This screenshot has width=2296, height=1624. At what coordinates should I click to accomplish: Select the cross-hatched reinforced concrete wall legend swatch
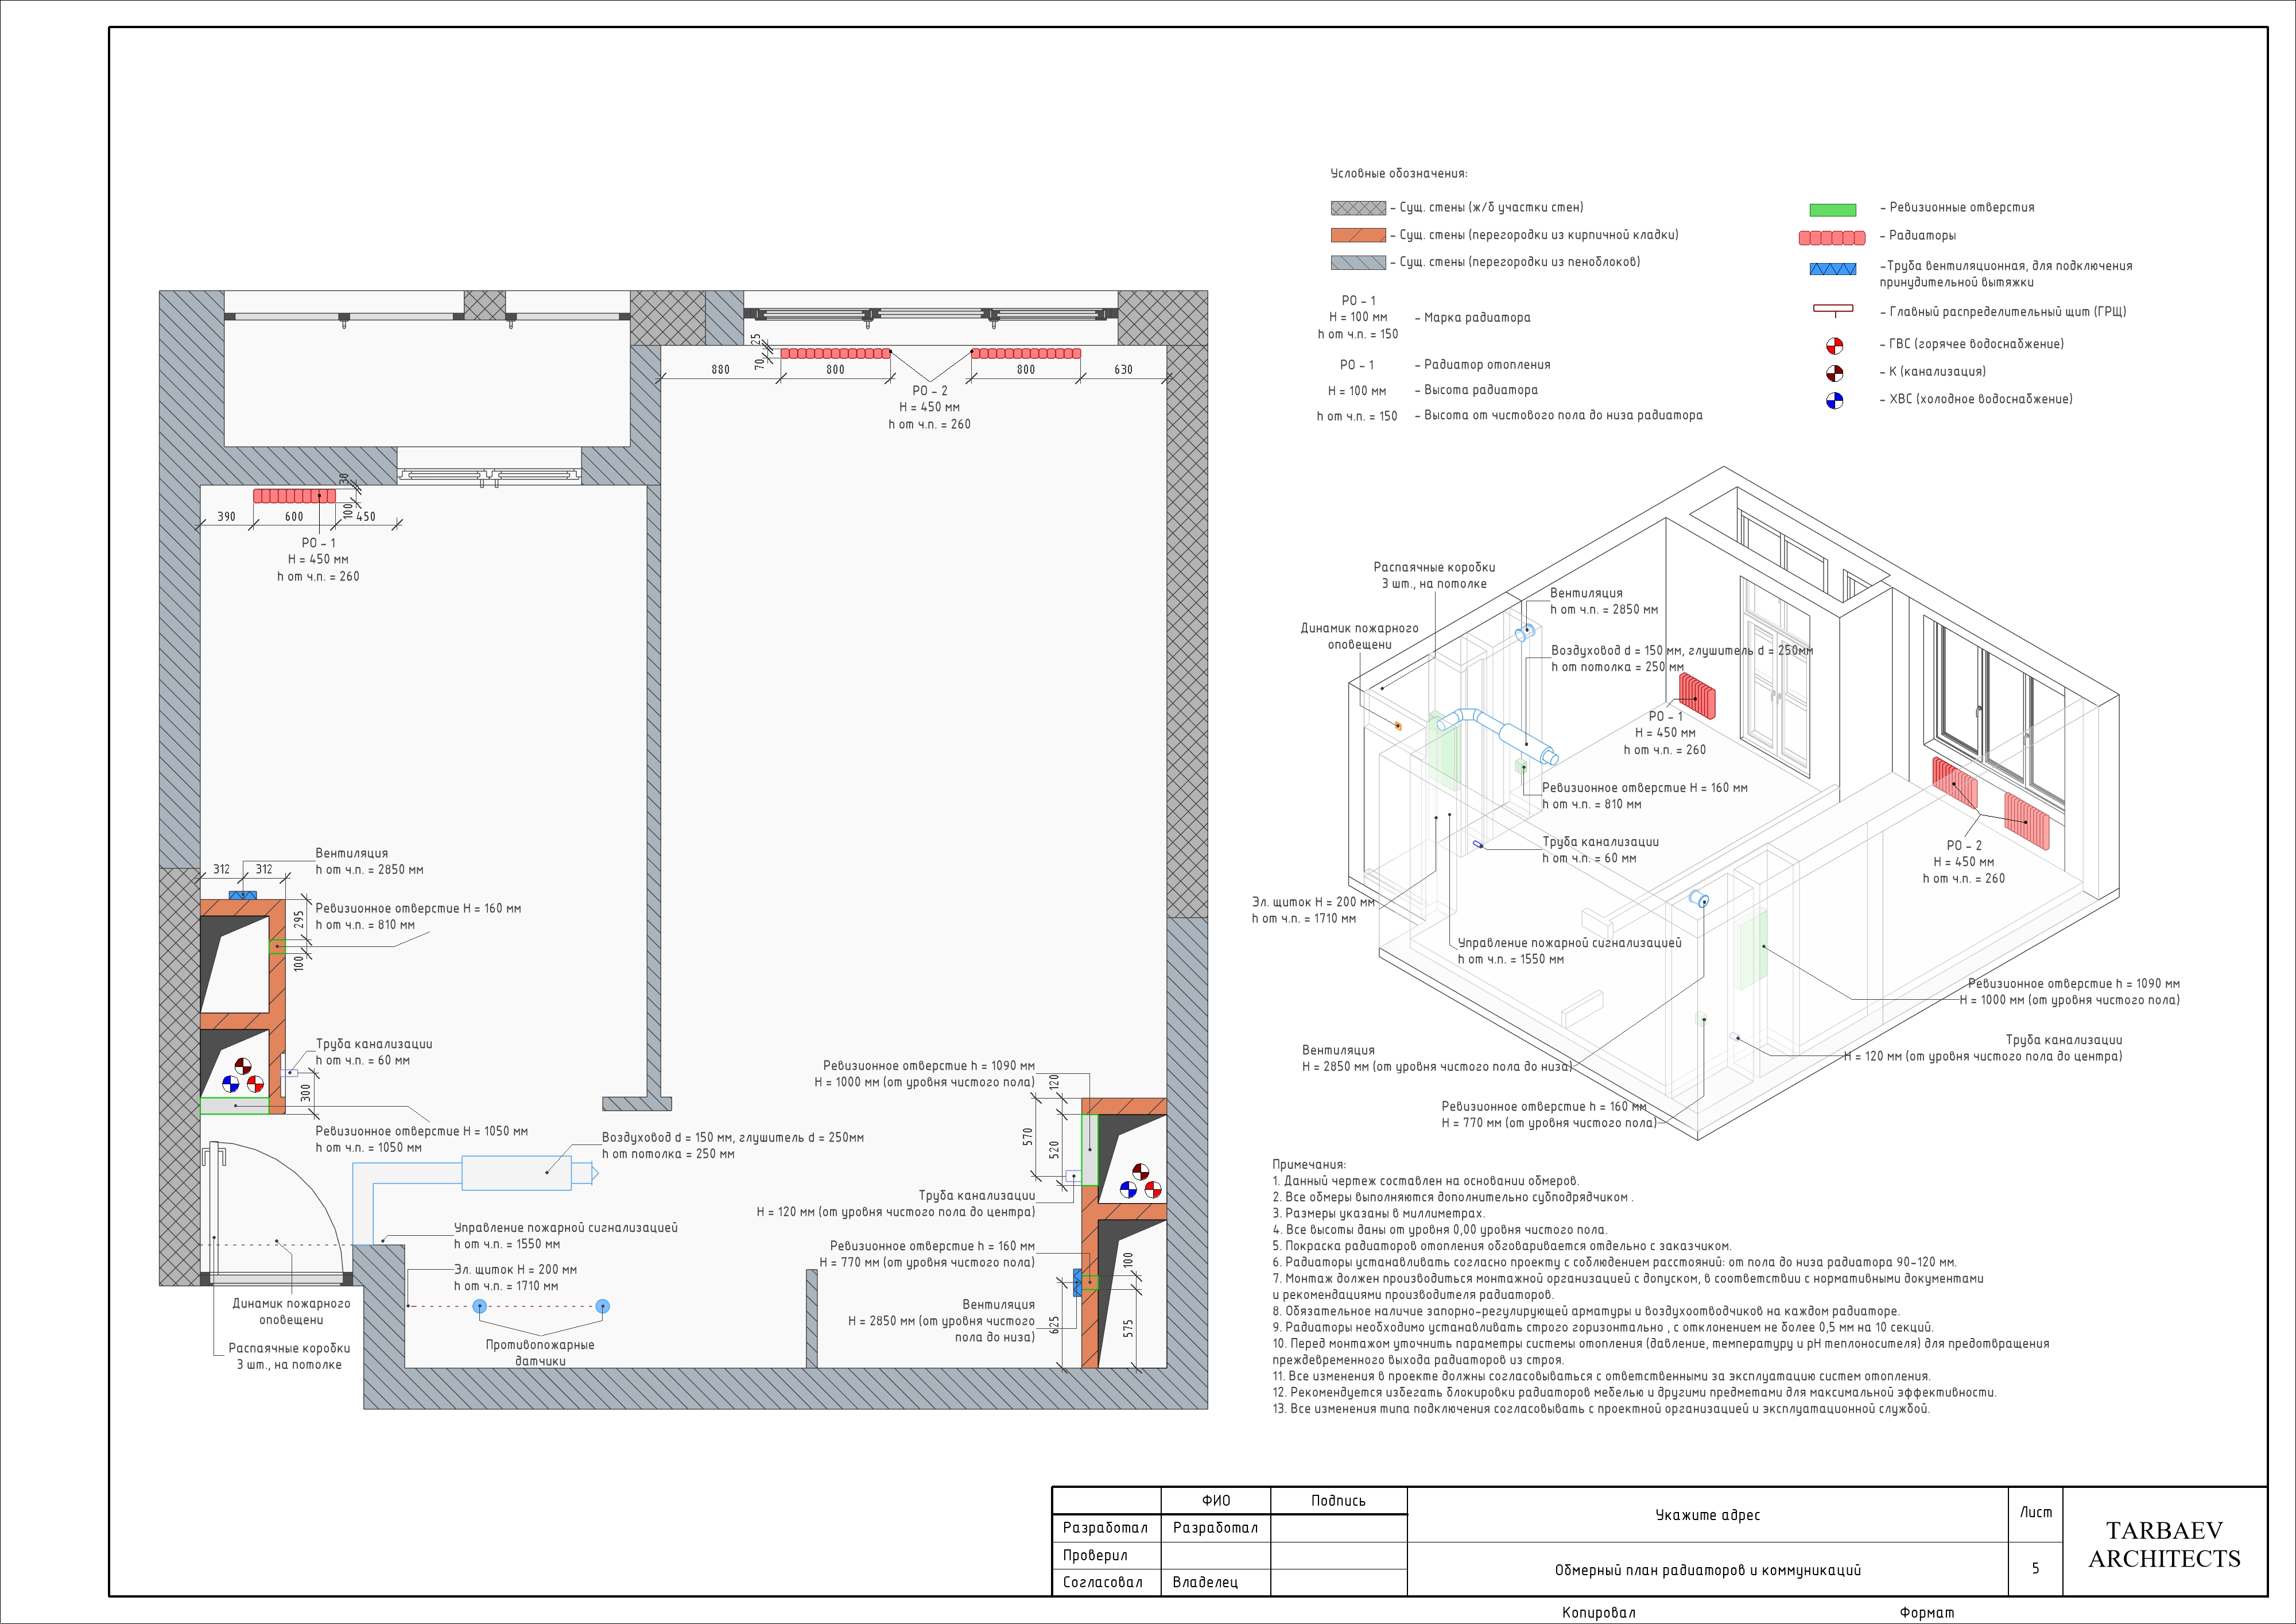pos(1358,208)
